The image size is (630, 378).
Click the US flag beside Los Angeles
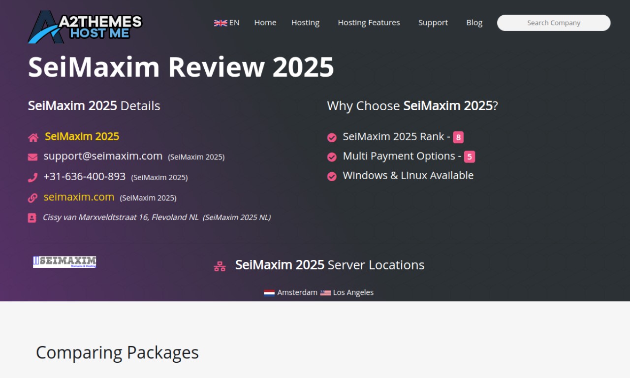[325, 292]
